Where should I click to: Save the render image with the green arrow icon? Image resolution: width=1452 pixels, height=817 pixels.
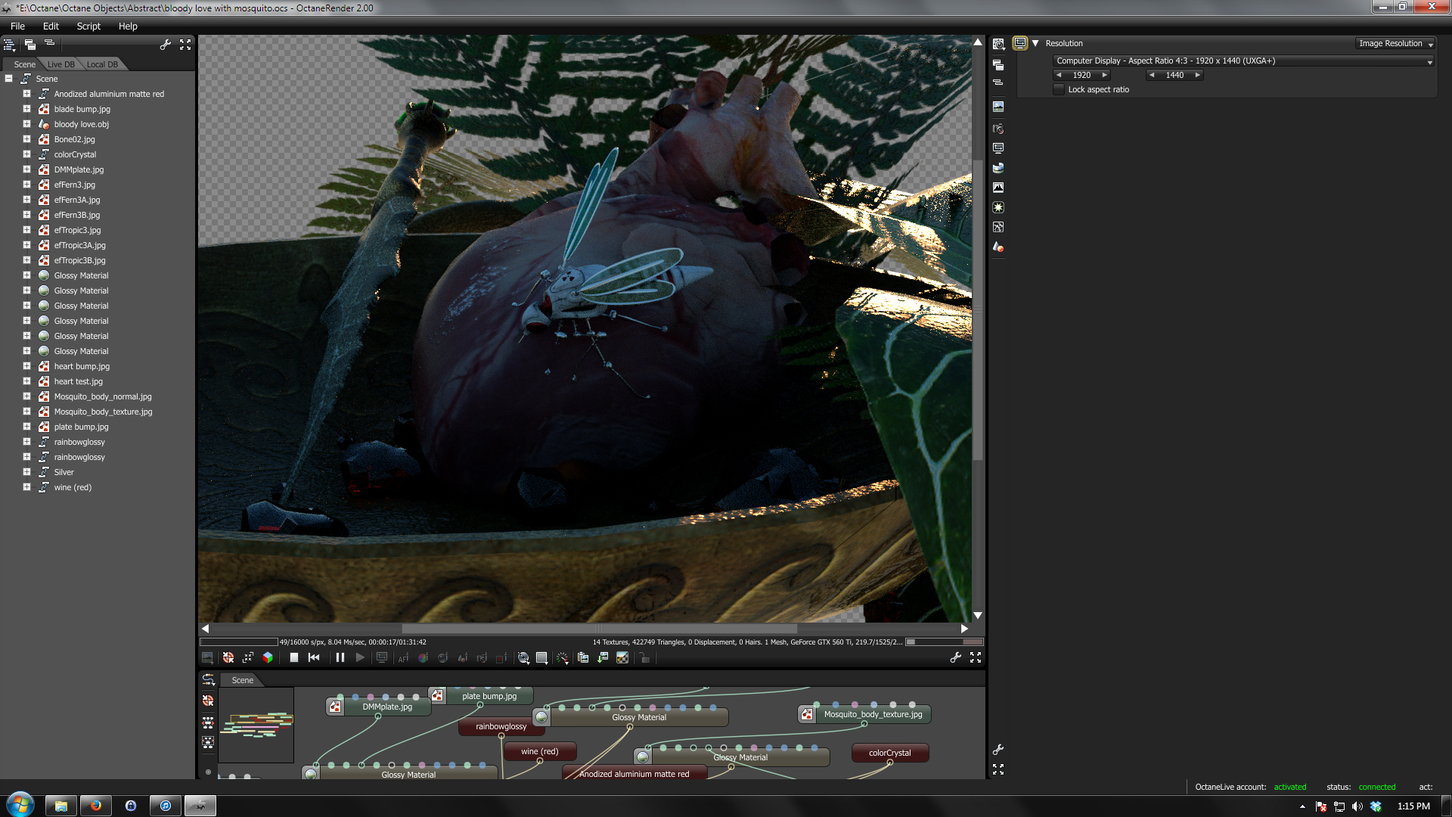[603, 658]
